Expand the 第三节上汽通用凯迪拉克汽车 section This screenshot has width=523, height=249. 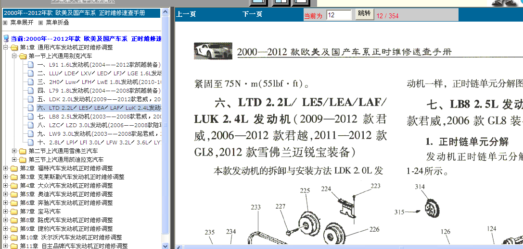pyautogui.click(x=14, y=160)
